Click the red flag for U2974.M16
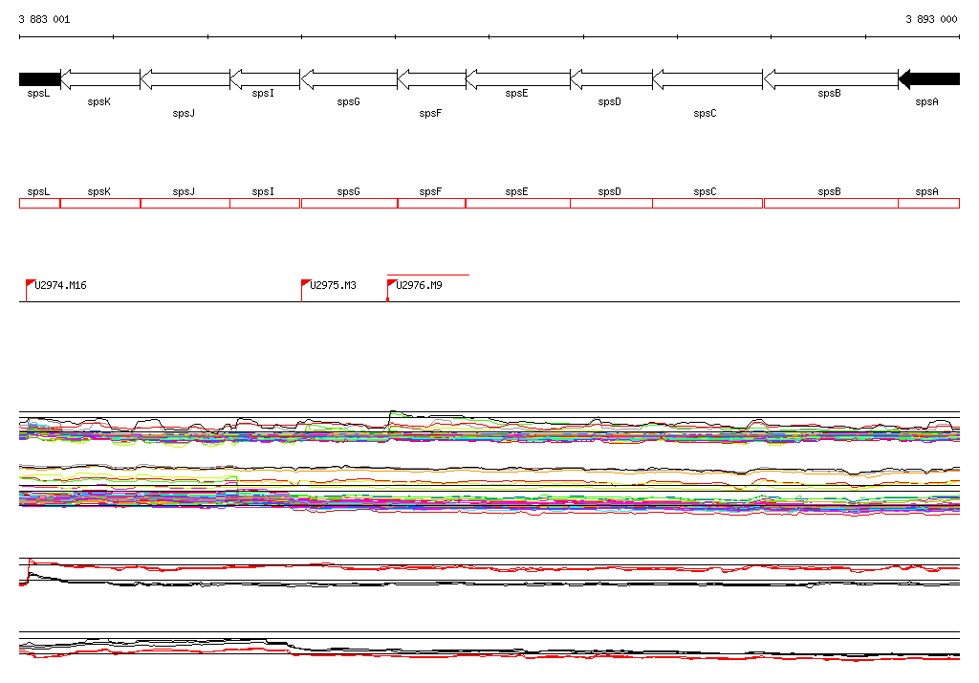 click(30, 284)
